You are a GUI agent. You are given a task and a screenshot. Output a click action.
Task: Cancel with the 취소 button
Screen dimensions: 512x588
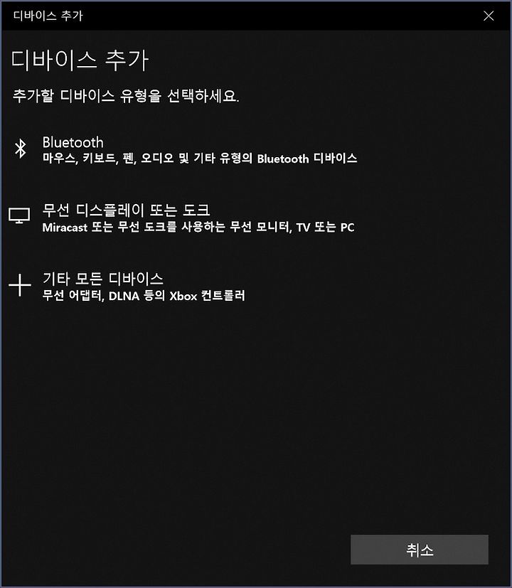[x=420, y=550]
